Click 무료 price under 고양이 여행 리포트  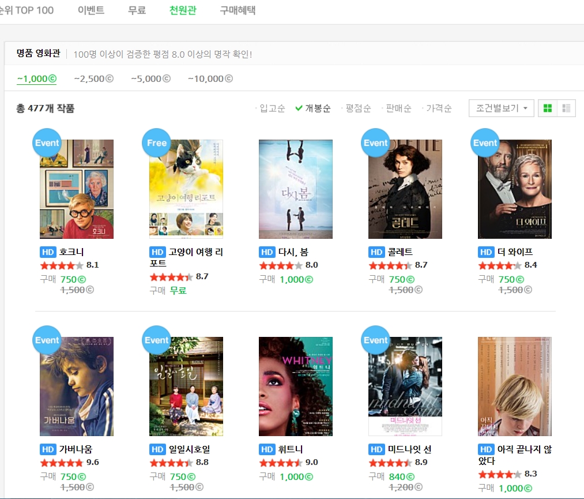click(178, 290)
